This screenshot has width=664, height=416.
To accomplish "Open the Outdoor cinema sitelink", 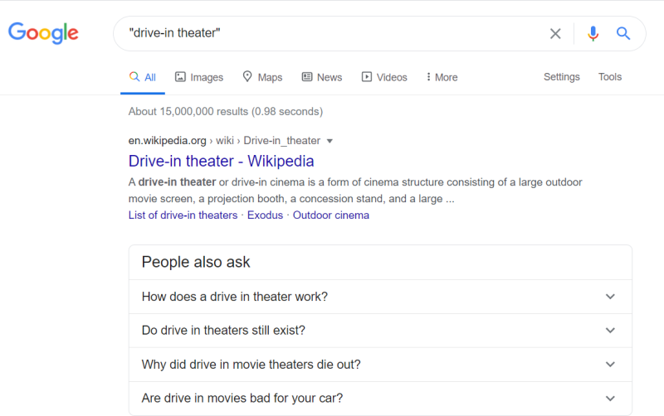I will pyautogui.click(x=330, y=215).
